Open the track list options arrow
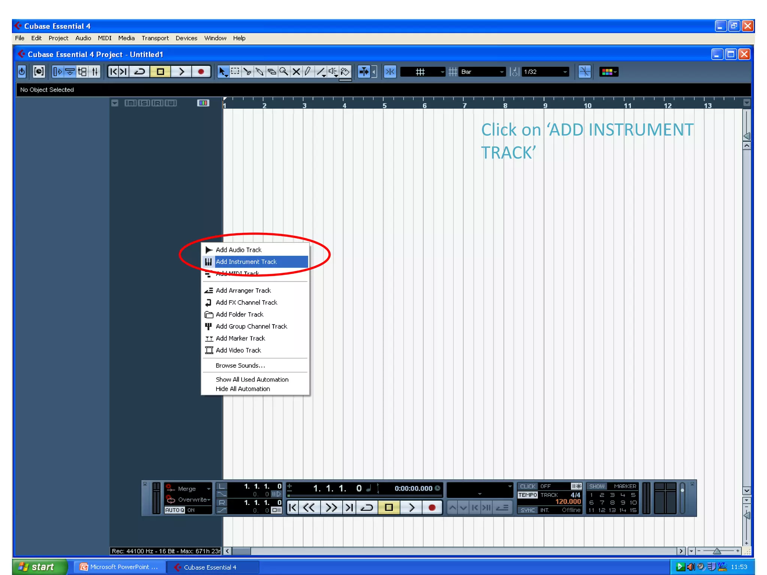767x575 pixels. [x=115, y=103]
